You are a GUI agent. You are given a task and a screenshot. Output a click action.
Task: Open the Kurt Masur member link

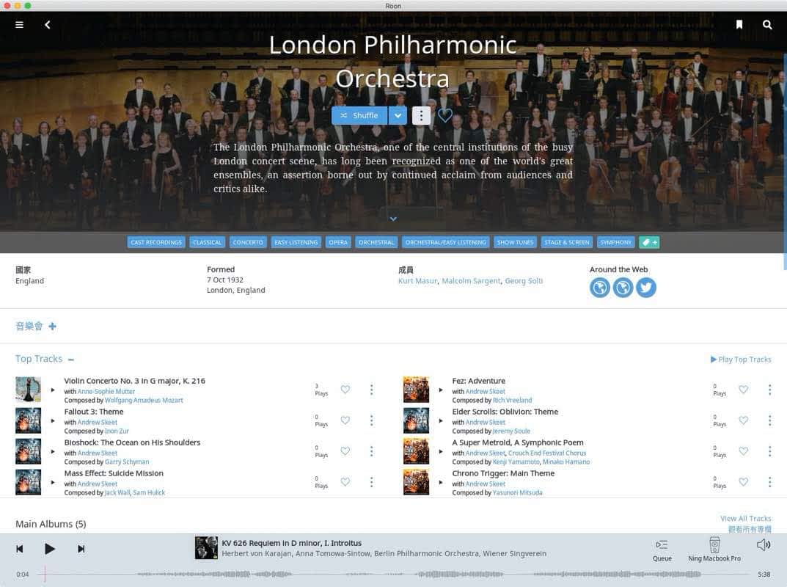tap(417, 281)
